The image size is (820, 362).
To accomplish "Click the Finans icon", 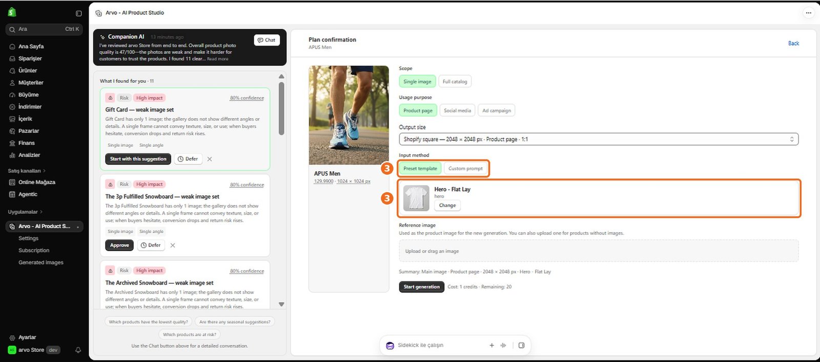I will pyautogui.click(x=12, y=143).
